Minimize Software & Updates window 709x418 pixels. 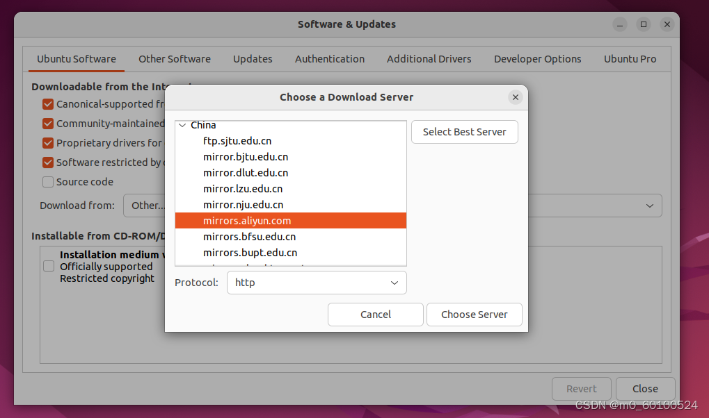[x=620, y=24]
